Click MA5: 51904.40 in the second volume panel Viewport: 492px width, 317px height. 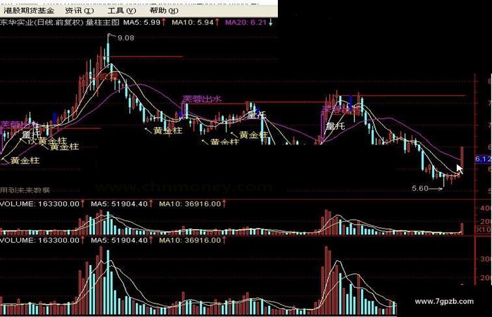[x=119, y=240]
